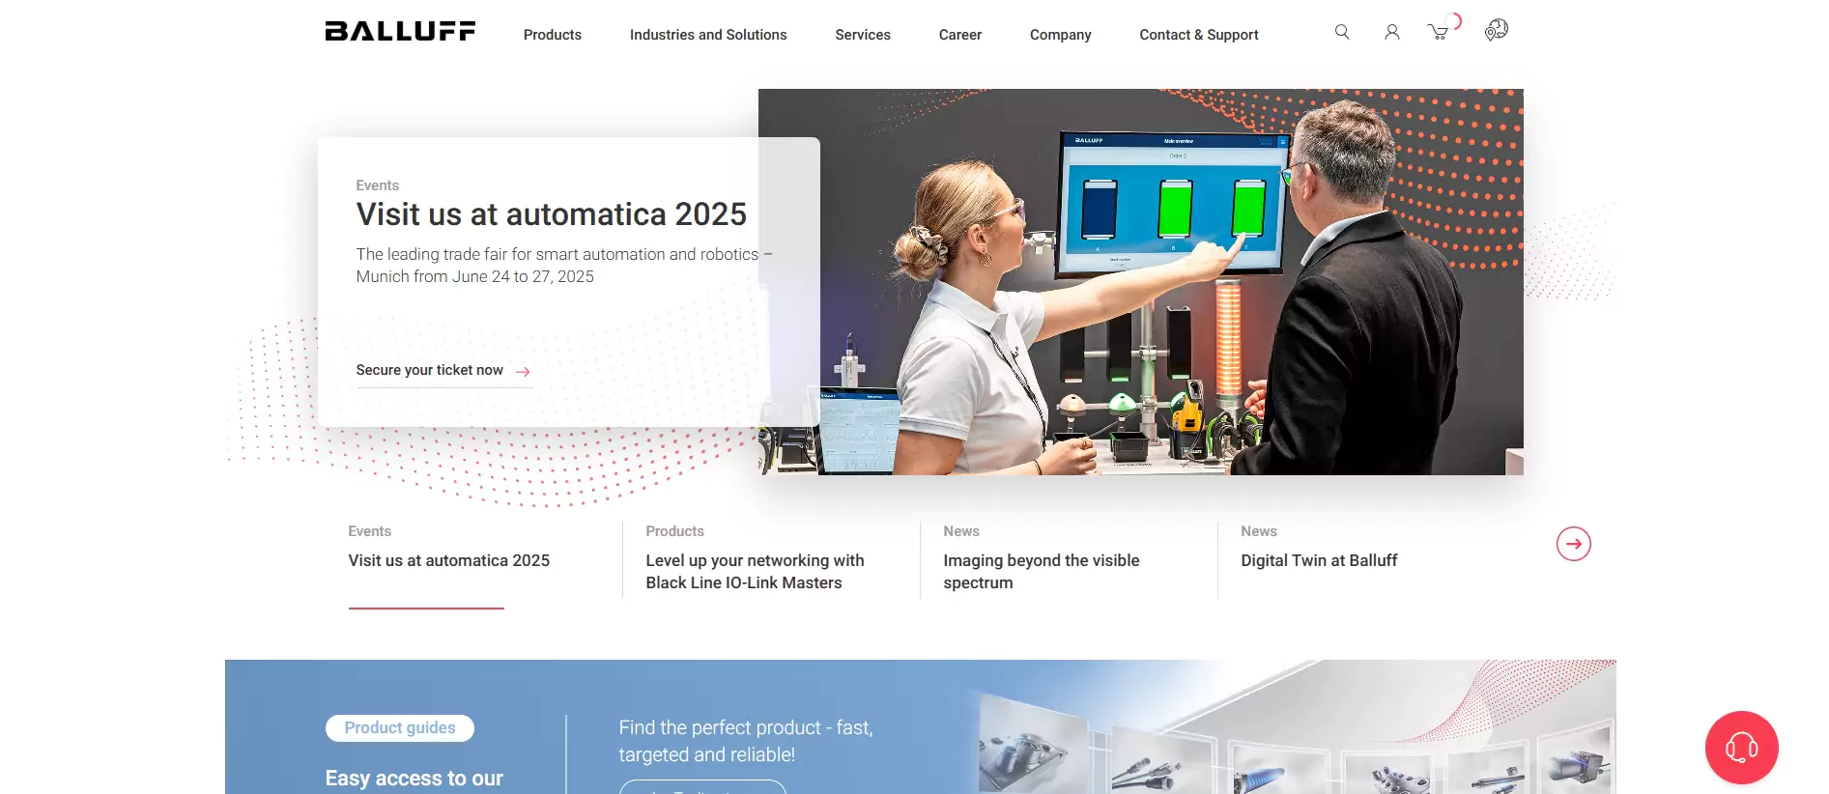Click the next slide arrow circle
This screenshot has height=794, width=1829.
pos(1574,544)
